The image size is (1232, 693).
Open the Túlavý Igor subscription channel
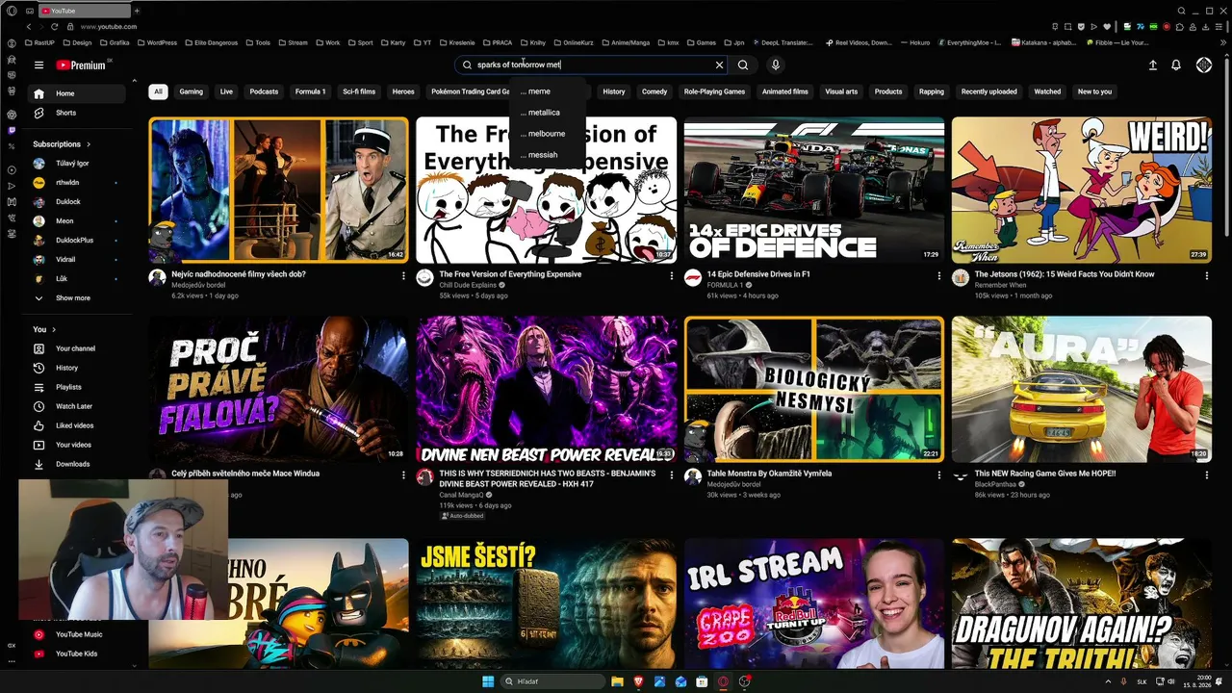point(77,164)
